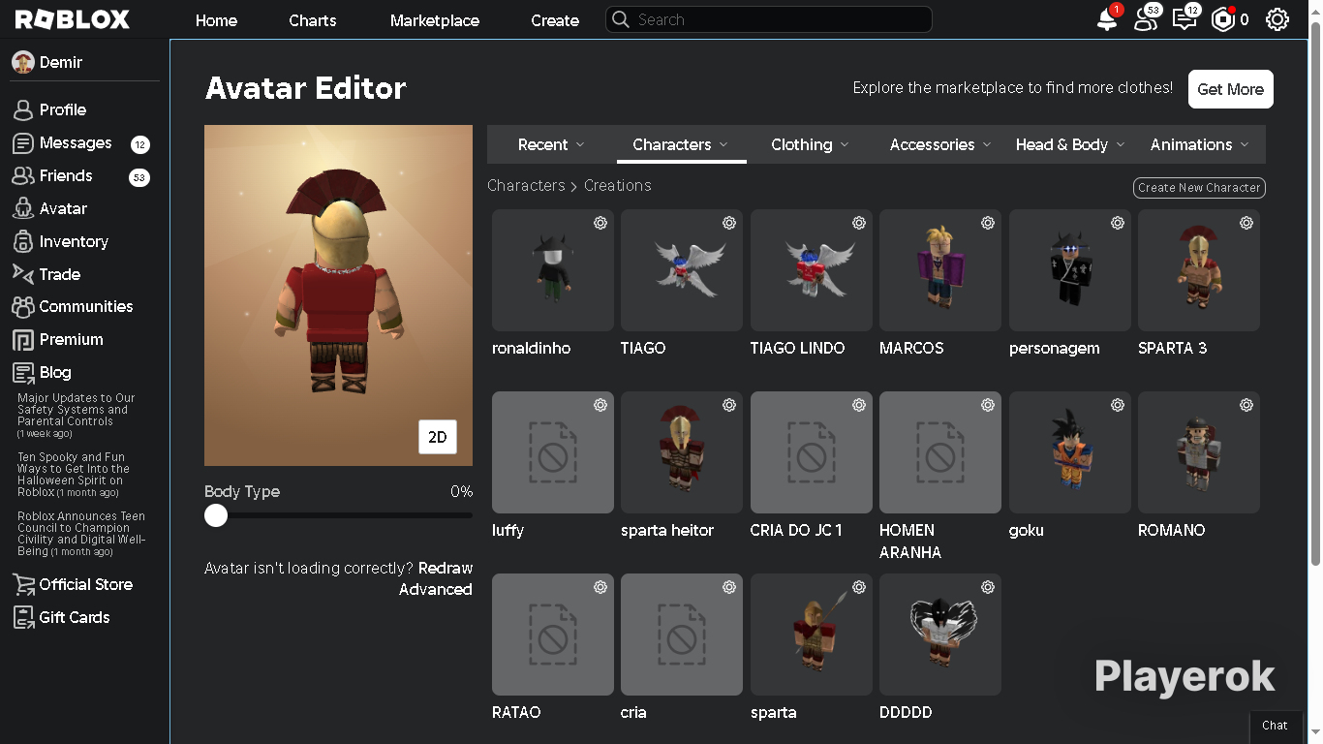Open Marketplace in top navigation
The height and width of the screenshot is (744, 1323).
435,20
